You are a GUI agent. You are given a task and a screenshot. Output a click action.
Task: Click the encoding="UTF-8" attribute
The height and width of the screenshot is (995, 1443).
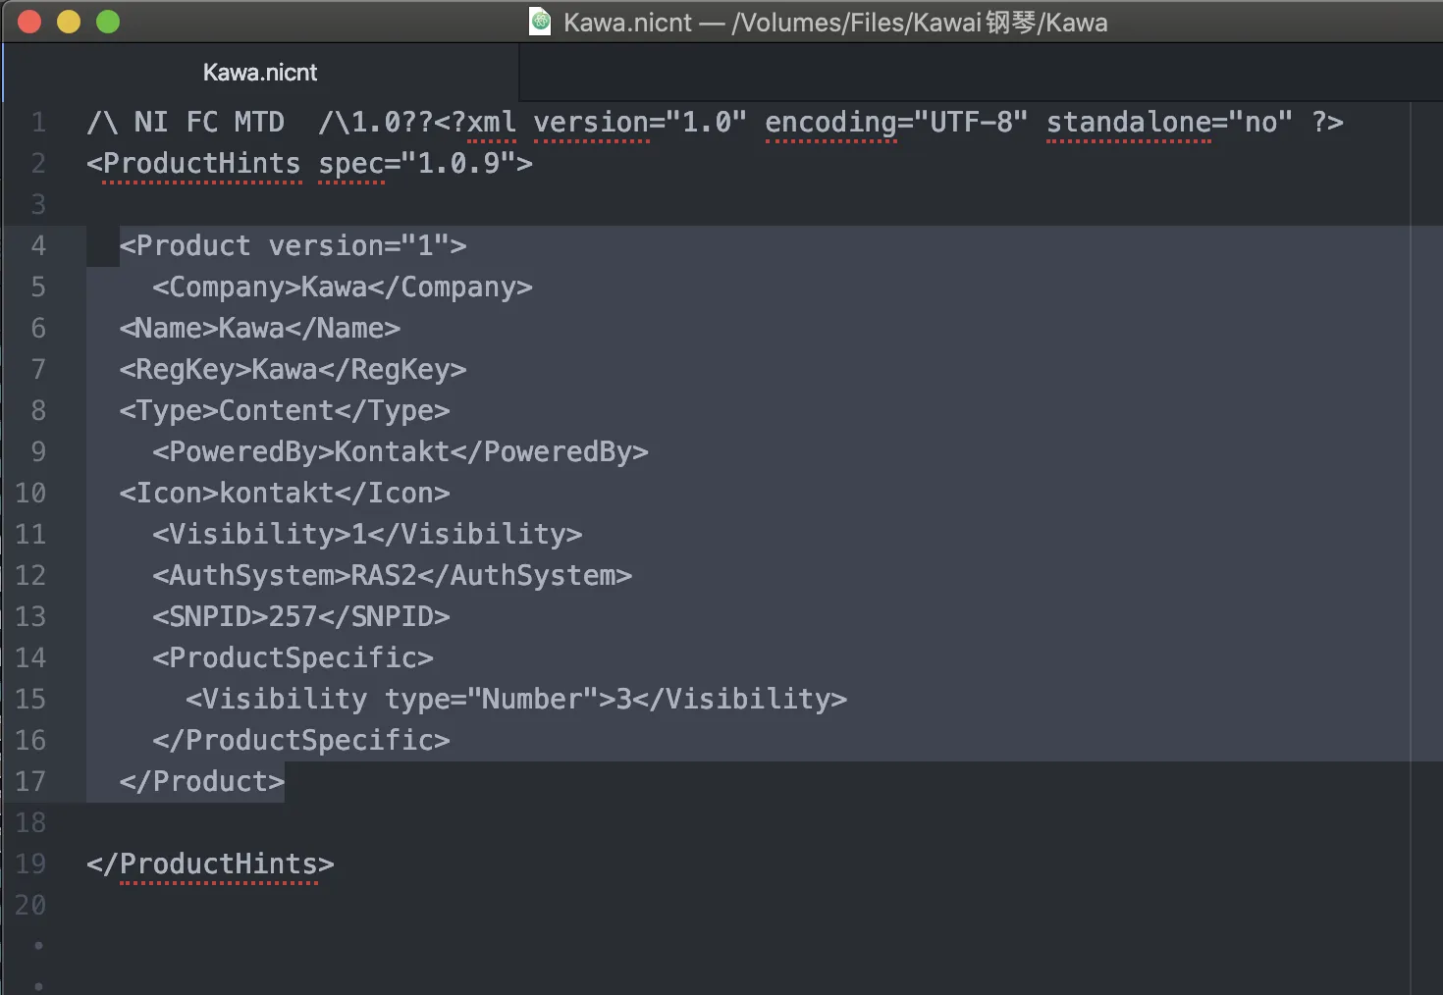[x=896, y=123]
